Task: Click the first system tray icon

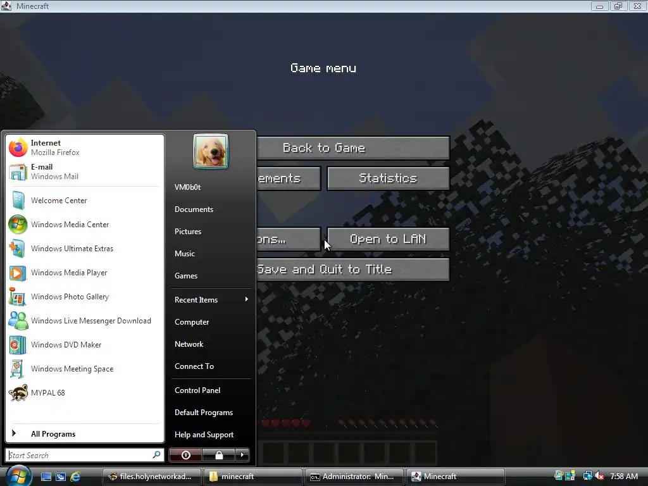Action: (558, 476)
